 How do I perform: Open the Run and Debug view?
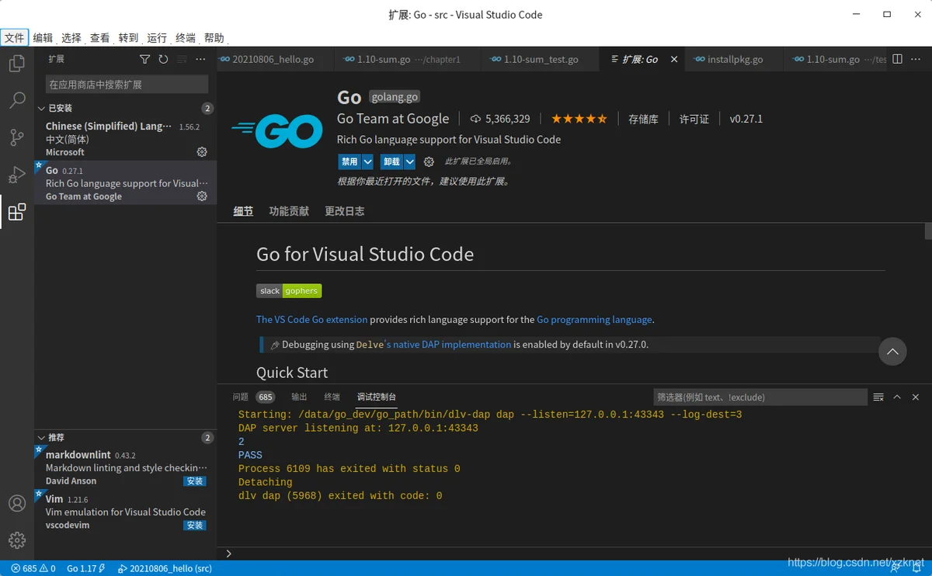click(16, 175)
